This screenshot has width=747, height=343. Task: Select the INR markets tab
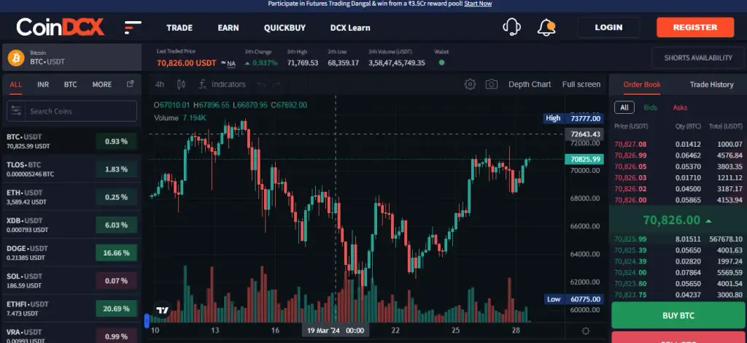[x=43, y=85]
